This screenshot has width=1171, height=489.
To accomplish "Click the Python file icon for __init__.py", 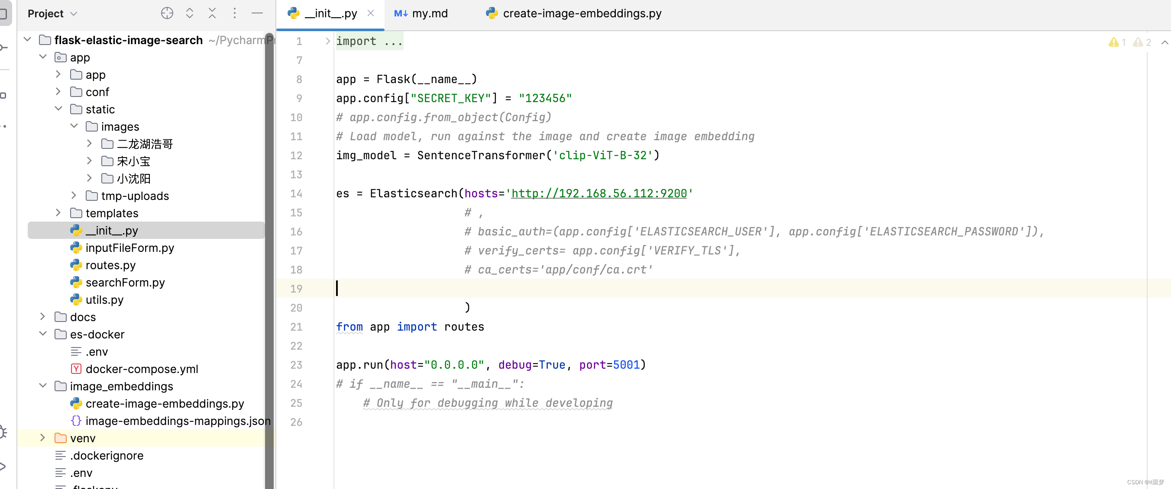I will click(x=75, y=231).
